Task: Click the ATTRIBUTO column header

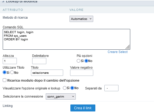Action: coord(13,10)
